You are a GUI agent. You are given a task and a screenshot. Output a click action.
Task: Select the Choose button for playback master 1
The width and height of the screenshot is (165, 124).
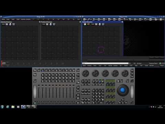43,70
